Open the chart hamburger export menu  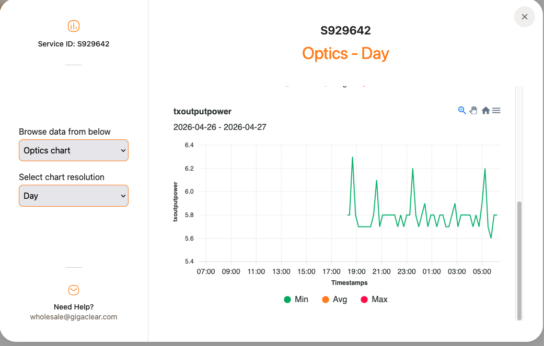click(496, 111)
